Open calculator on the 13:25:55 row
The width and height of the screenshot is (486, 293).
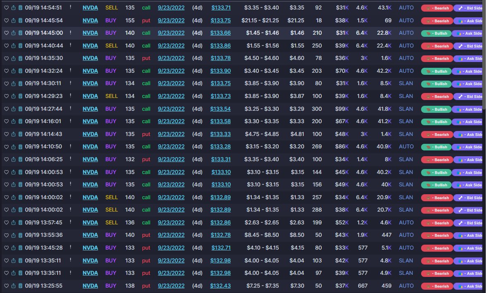coord(20,286)
